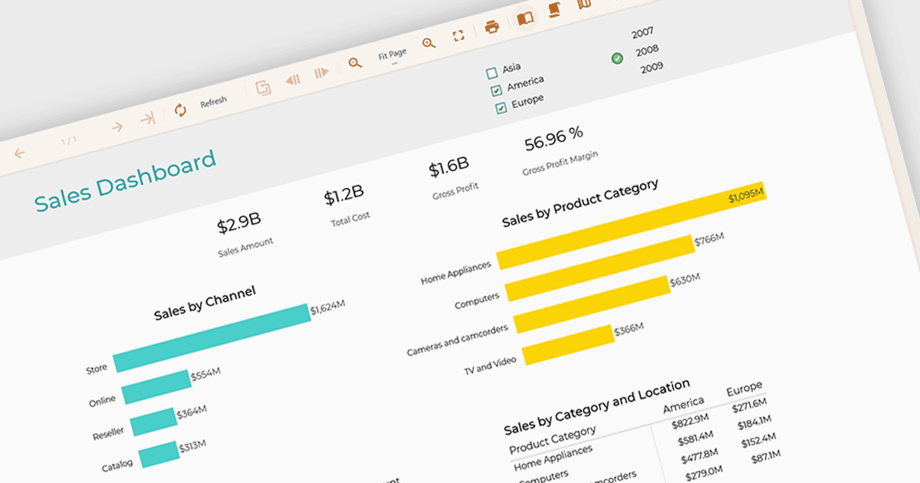Toggle full screen mode icon
The image size is (920, 483).
pyautogui.click(x=458, y=36)
